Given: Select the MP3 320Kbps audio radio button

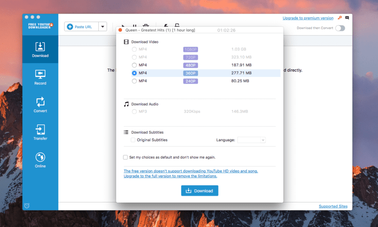Looking at the screenshot, I should pyautogui.click(x=134, y=112).
